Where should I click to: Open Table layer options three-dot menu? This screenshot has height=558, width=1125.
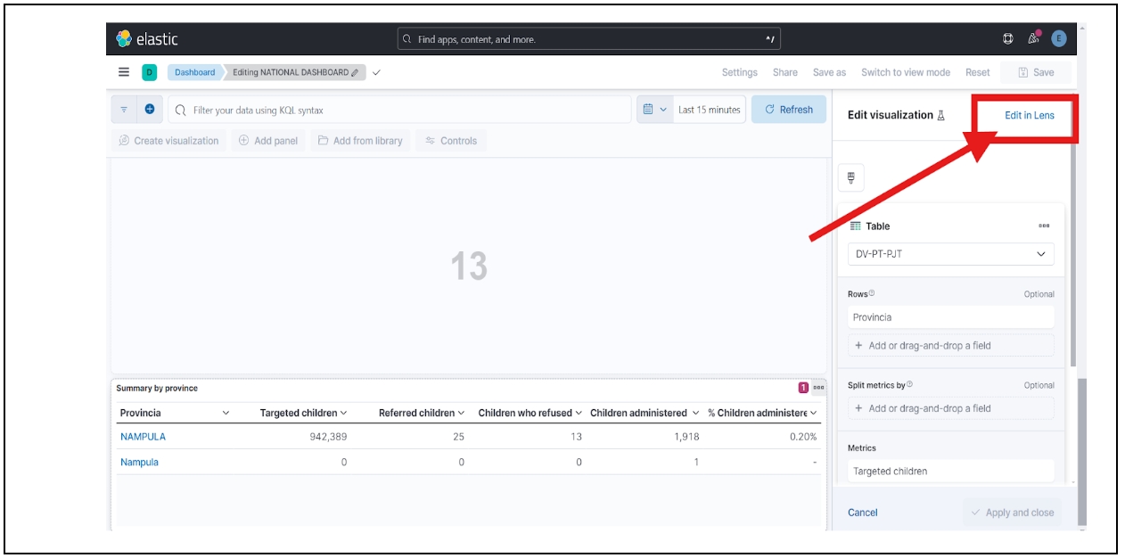1044,226
